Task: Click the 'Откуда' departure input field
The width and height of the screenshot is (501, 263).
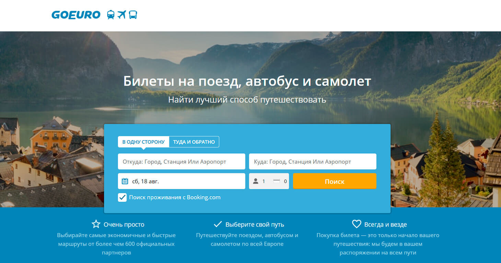Action: point(181,161)
